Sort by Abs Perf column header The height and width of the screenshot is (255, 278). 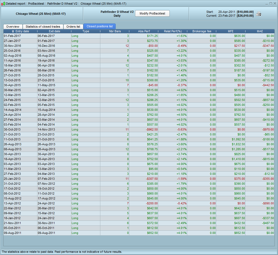[x=144, y=31]
